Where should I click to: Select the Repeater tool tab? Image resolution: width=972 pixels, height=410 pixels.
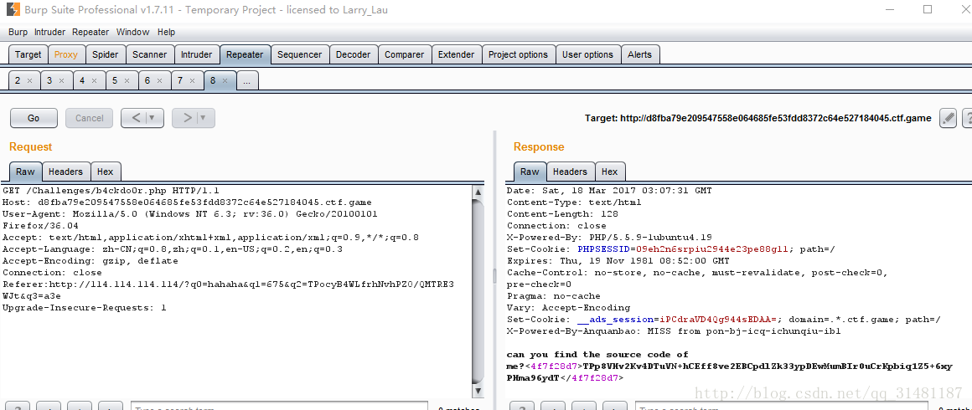[x=245, y=54]
